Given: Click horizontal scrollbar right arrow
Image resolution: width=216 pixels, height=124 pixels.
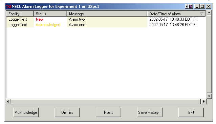Looking at the screenshot, I should [x=203, y=102].
